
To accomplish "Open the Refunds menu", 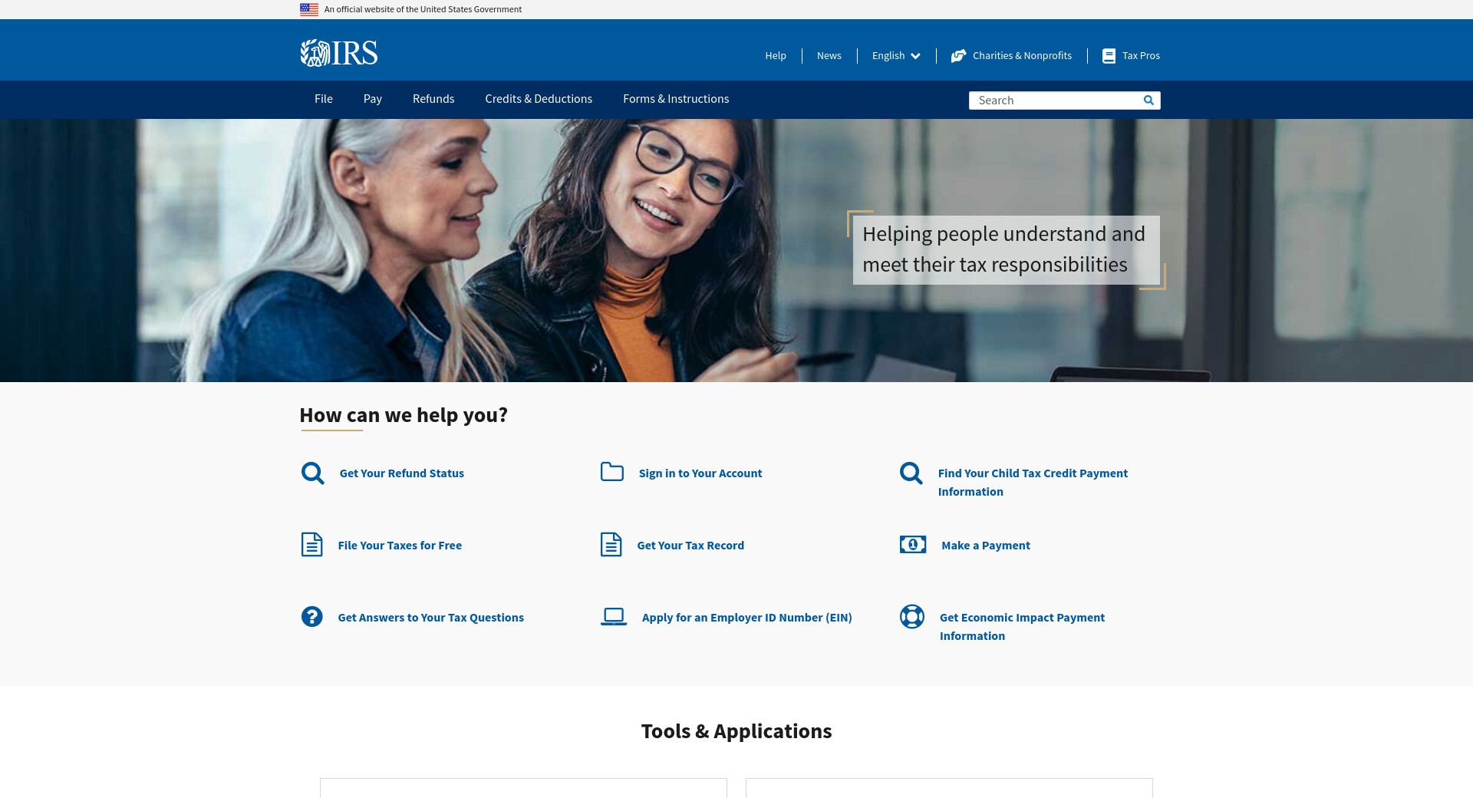I will [433, 99].
